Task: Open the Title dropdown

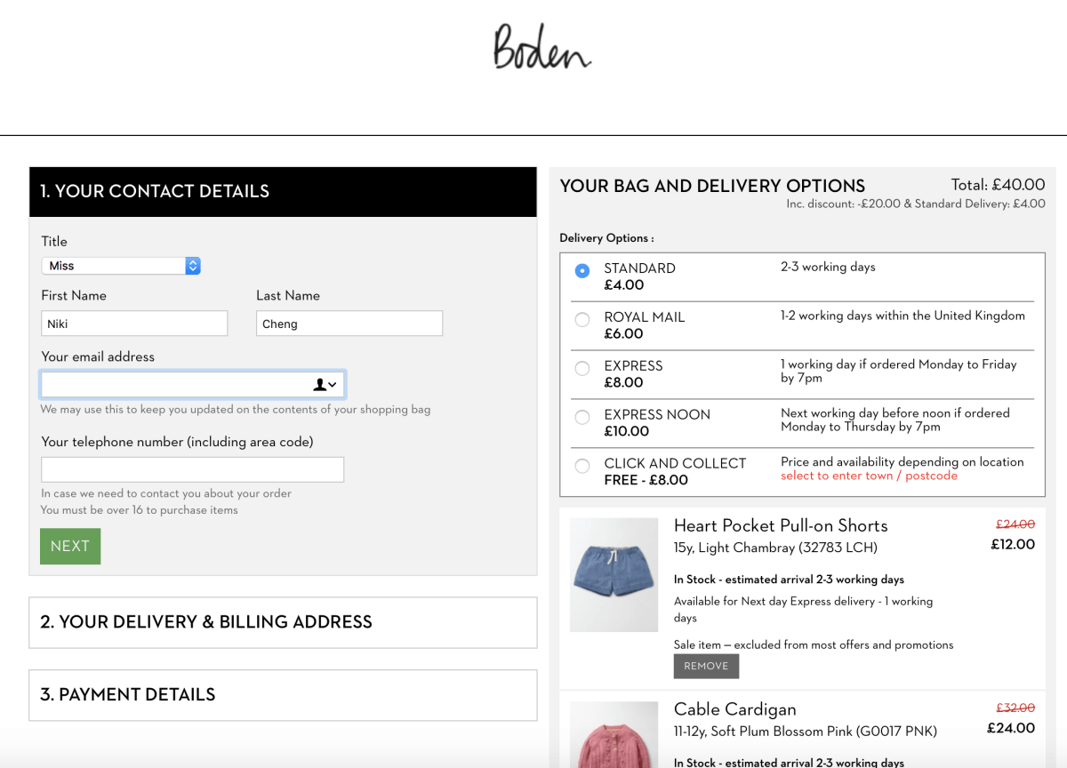Action: coord(121,266)
